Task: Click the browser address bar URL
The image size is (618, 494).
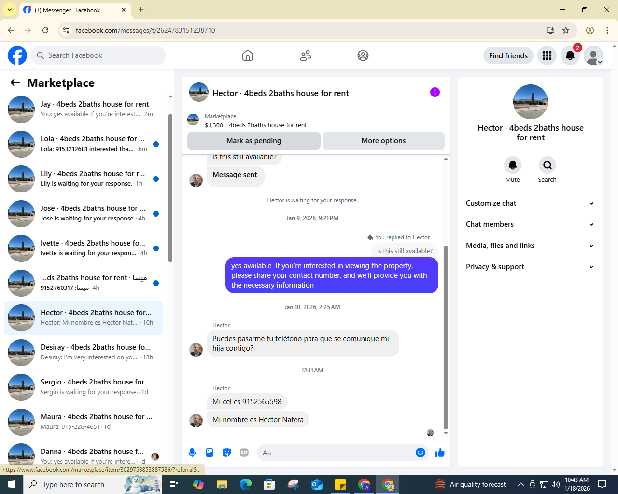Action: 145,30
